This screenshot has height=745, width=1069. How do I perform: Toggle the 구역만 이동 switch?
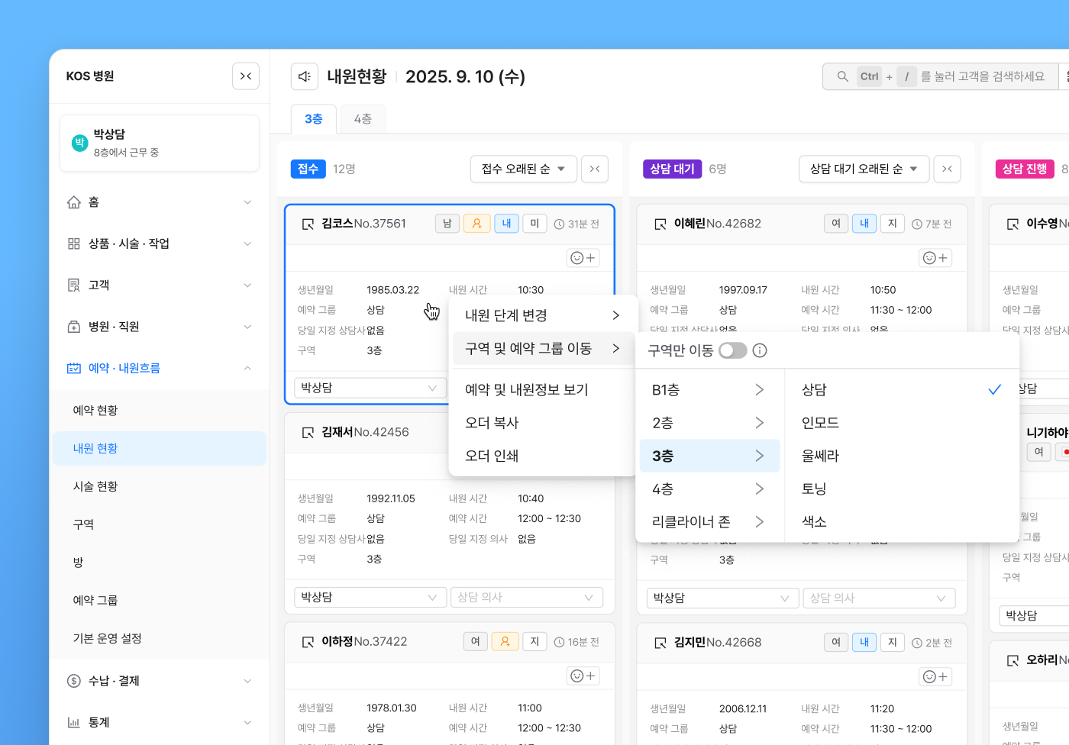[x=732, y=350]
